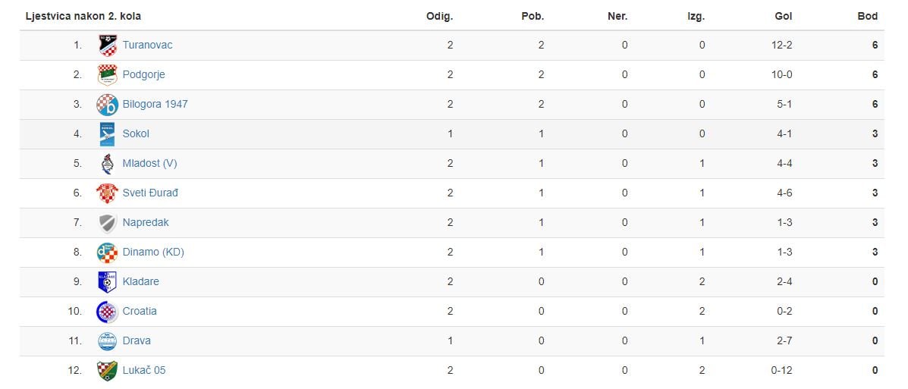Screen dimensions: 908x389
Task: Click the Mladost (V) club crest
Action: (x=108, y=163)
